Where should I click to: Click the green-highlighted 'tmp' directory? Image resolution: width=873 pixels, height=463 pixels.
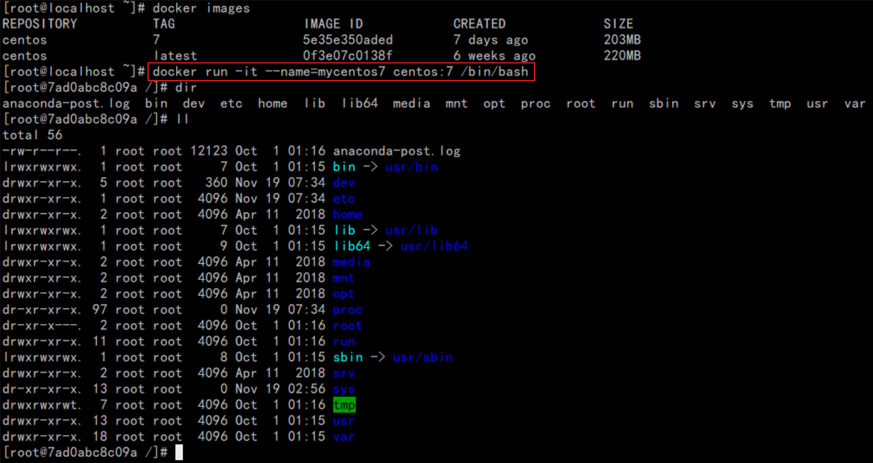tap(344, 405)
